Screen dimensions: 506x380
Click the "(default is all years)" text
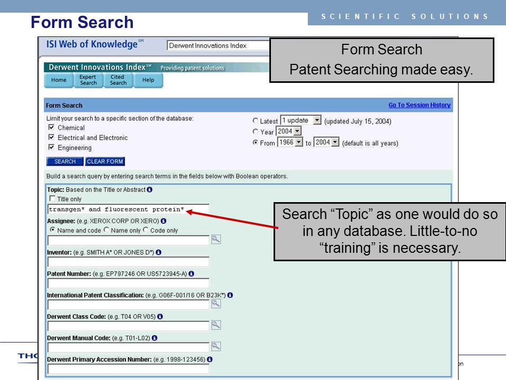370,143
